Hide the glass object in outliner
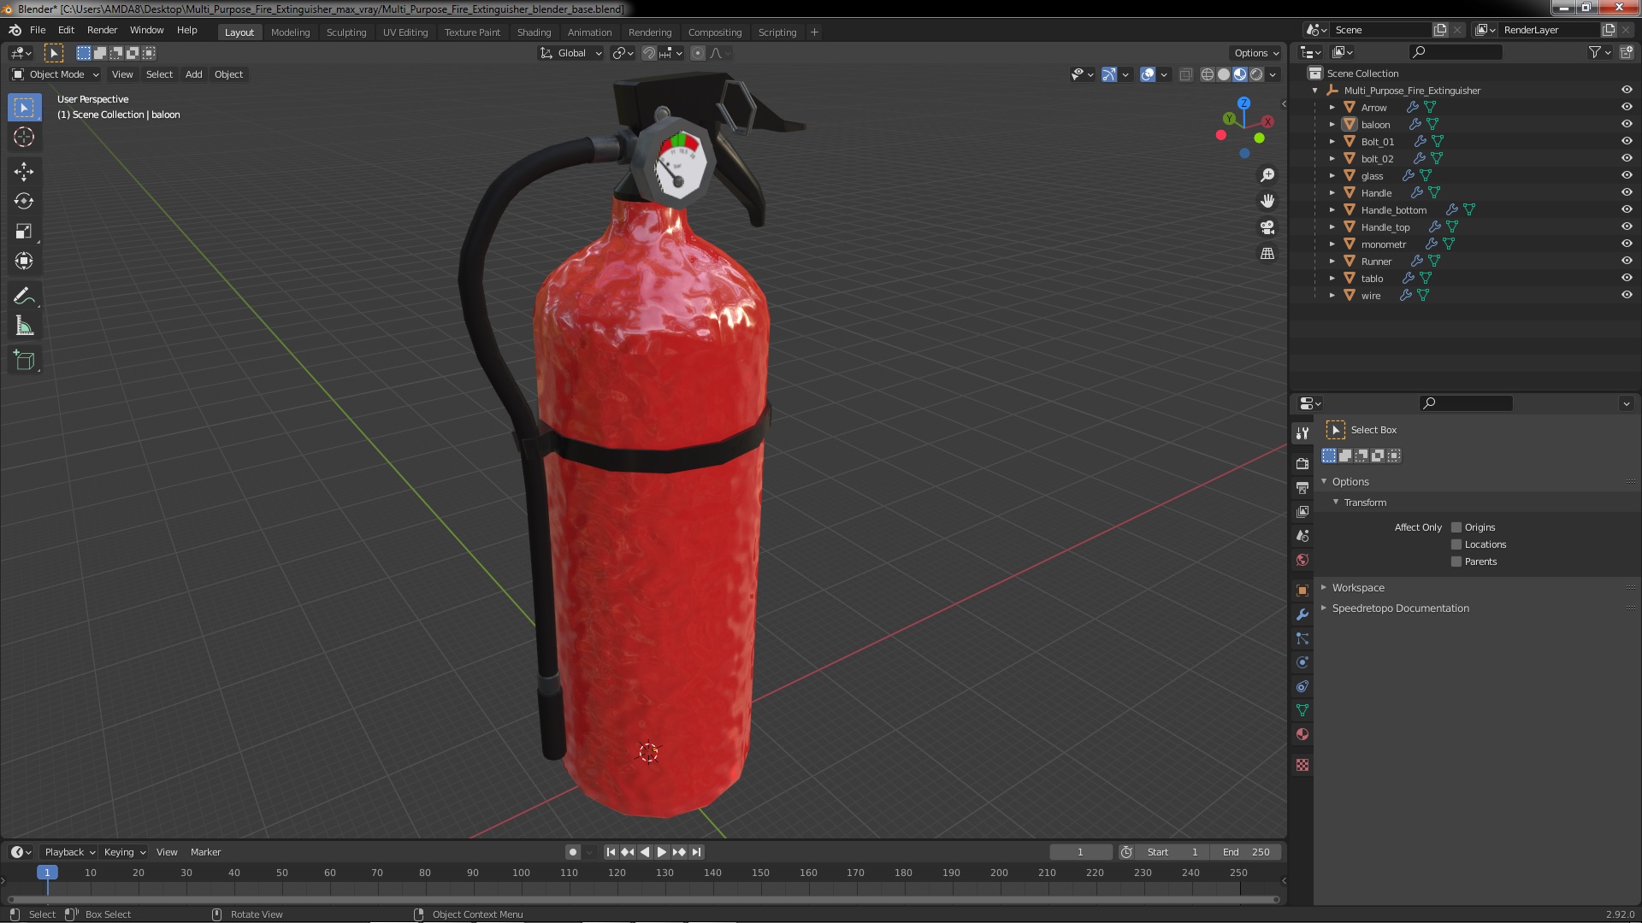Image resolution: width=1642 pixels, height=923 pixels. [x=1626, y=175]
